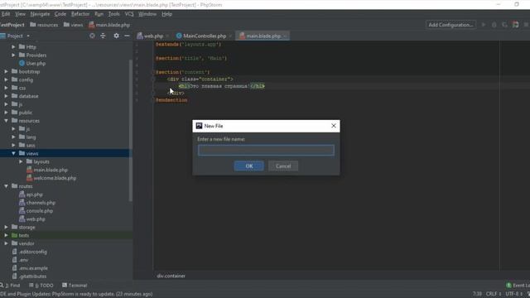Click the views folder icon in the breadcrumb

(66, 25)
